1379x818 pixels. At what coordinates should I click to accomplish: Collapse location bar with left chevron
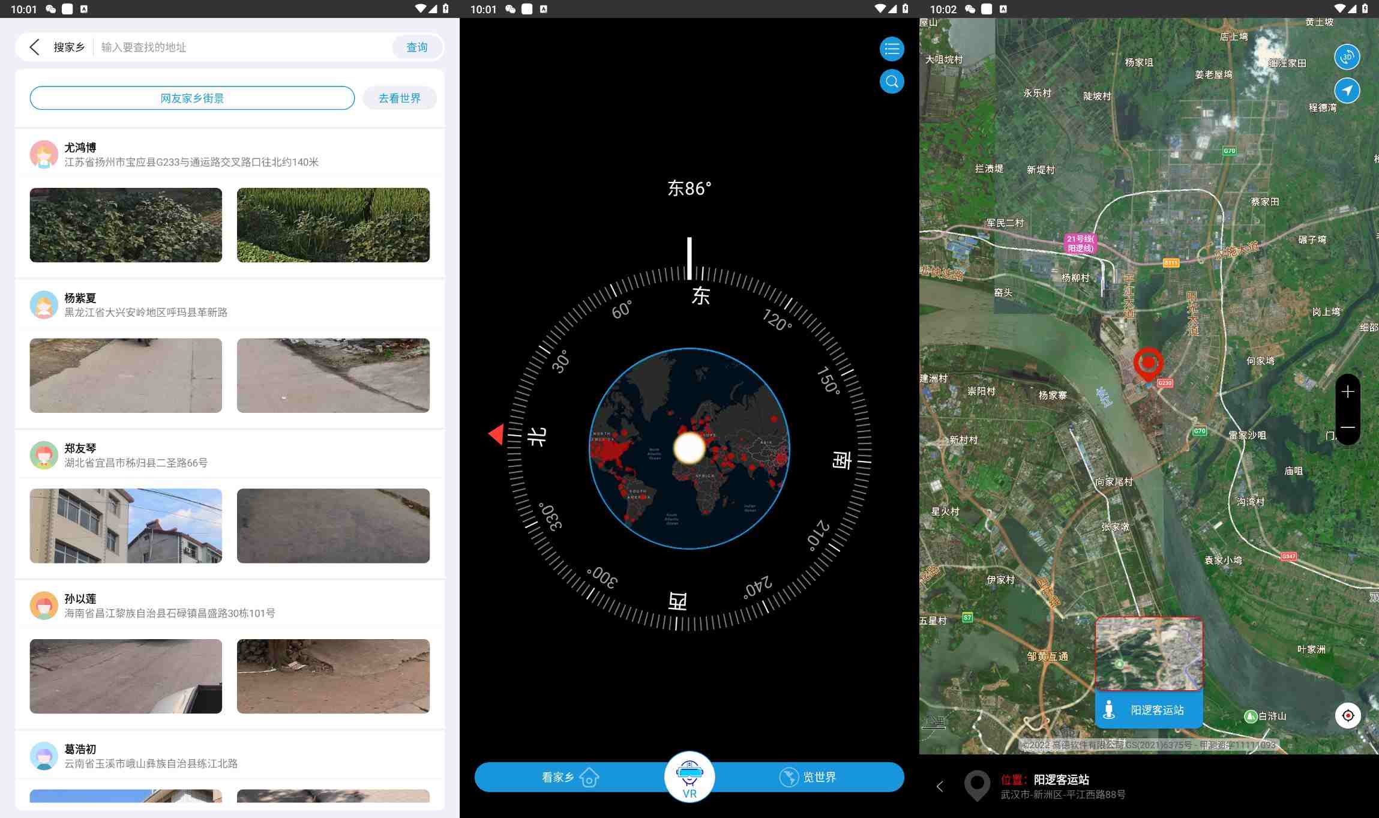940,786
